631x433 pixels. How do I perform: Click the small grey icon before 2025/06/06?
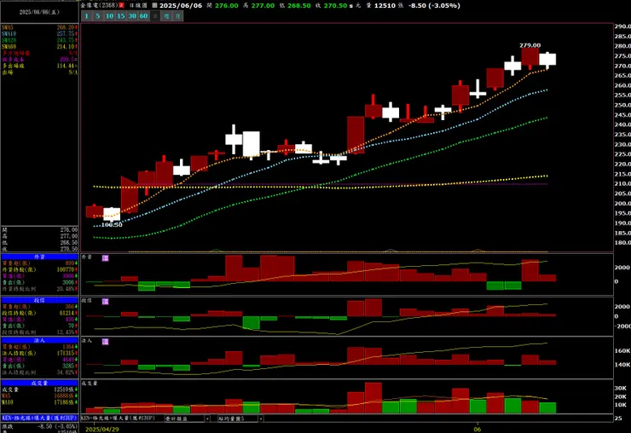[154, 6]
